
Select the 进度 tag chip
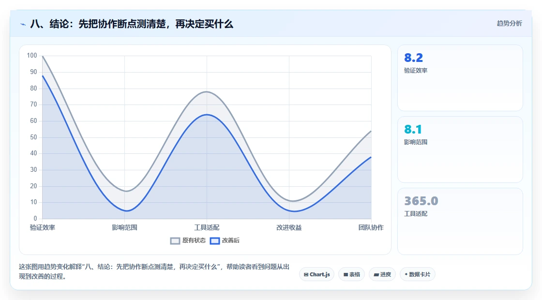pos(382,274)
